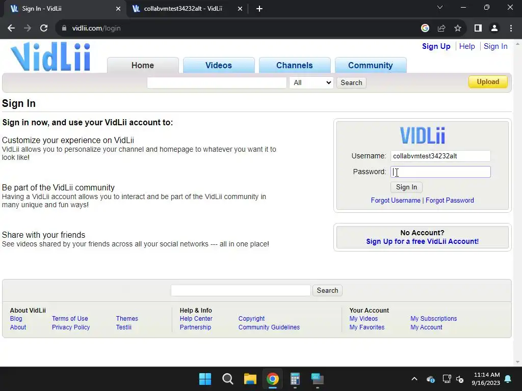Show hidden system tray icons

(x=414, y=379)
